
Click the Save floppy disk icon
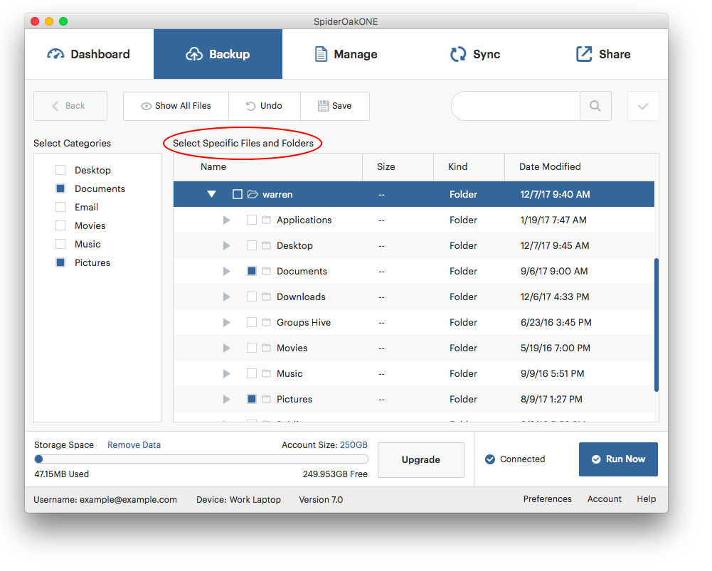click(x=323, y=106)
